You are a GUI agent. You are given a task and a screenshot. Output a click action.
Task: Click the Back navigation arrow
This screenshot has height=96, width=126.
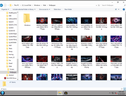coord(1,5)
